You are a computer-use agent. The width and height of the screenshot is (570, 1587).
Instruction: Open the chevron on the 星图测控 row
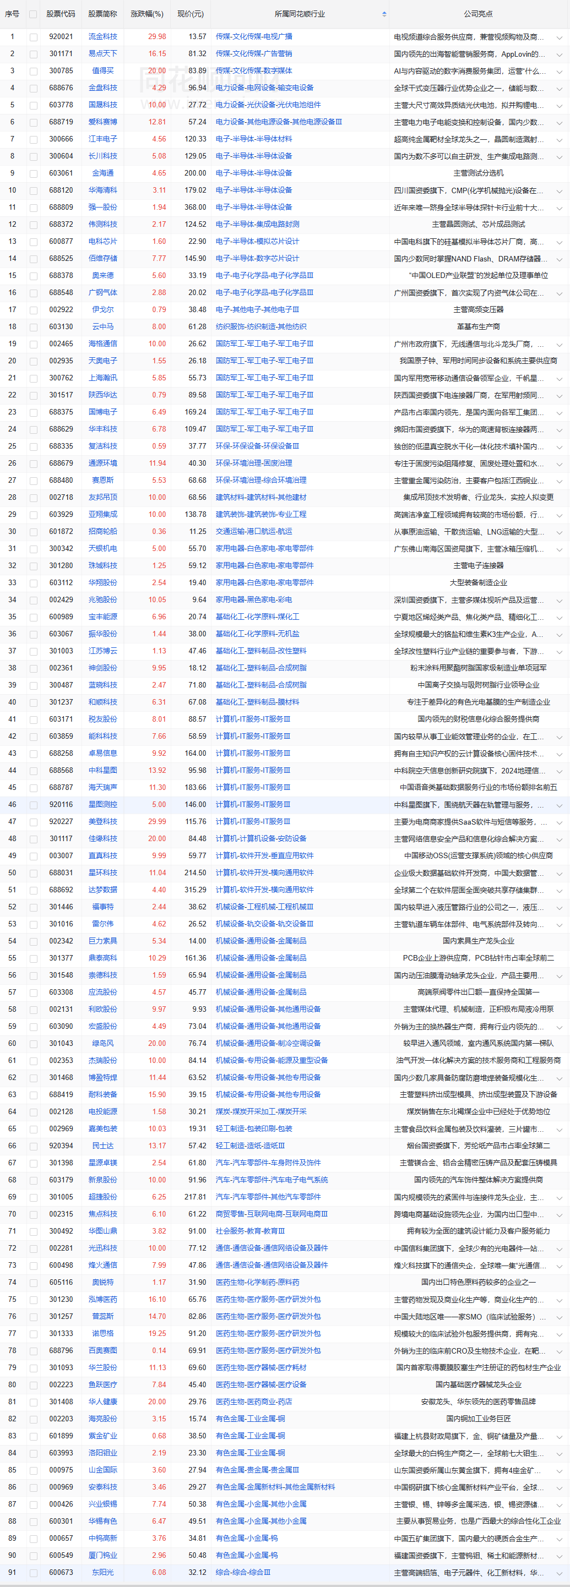(559, 805)
